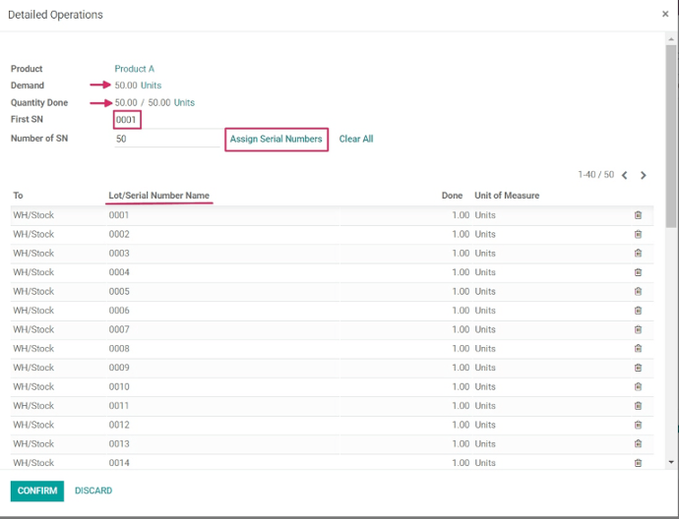Open the Product A link
679x519 pixels.
click(x=135, y=69)
